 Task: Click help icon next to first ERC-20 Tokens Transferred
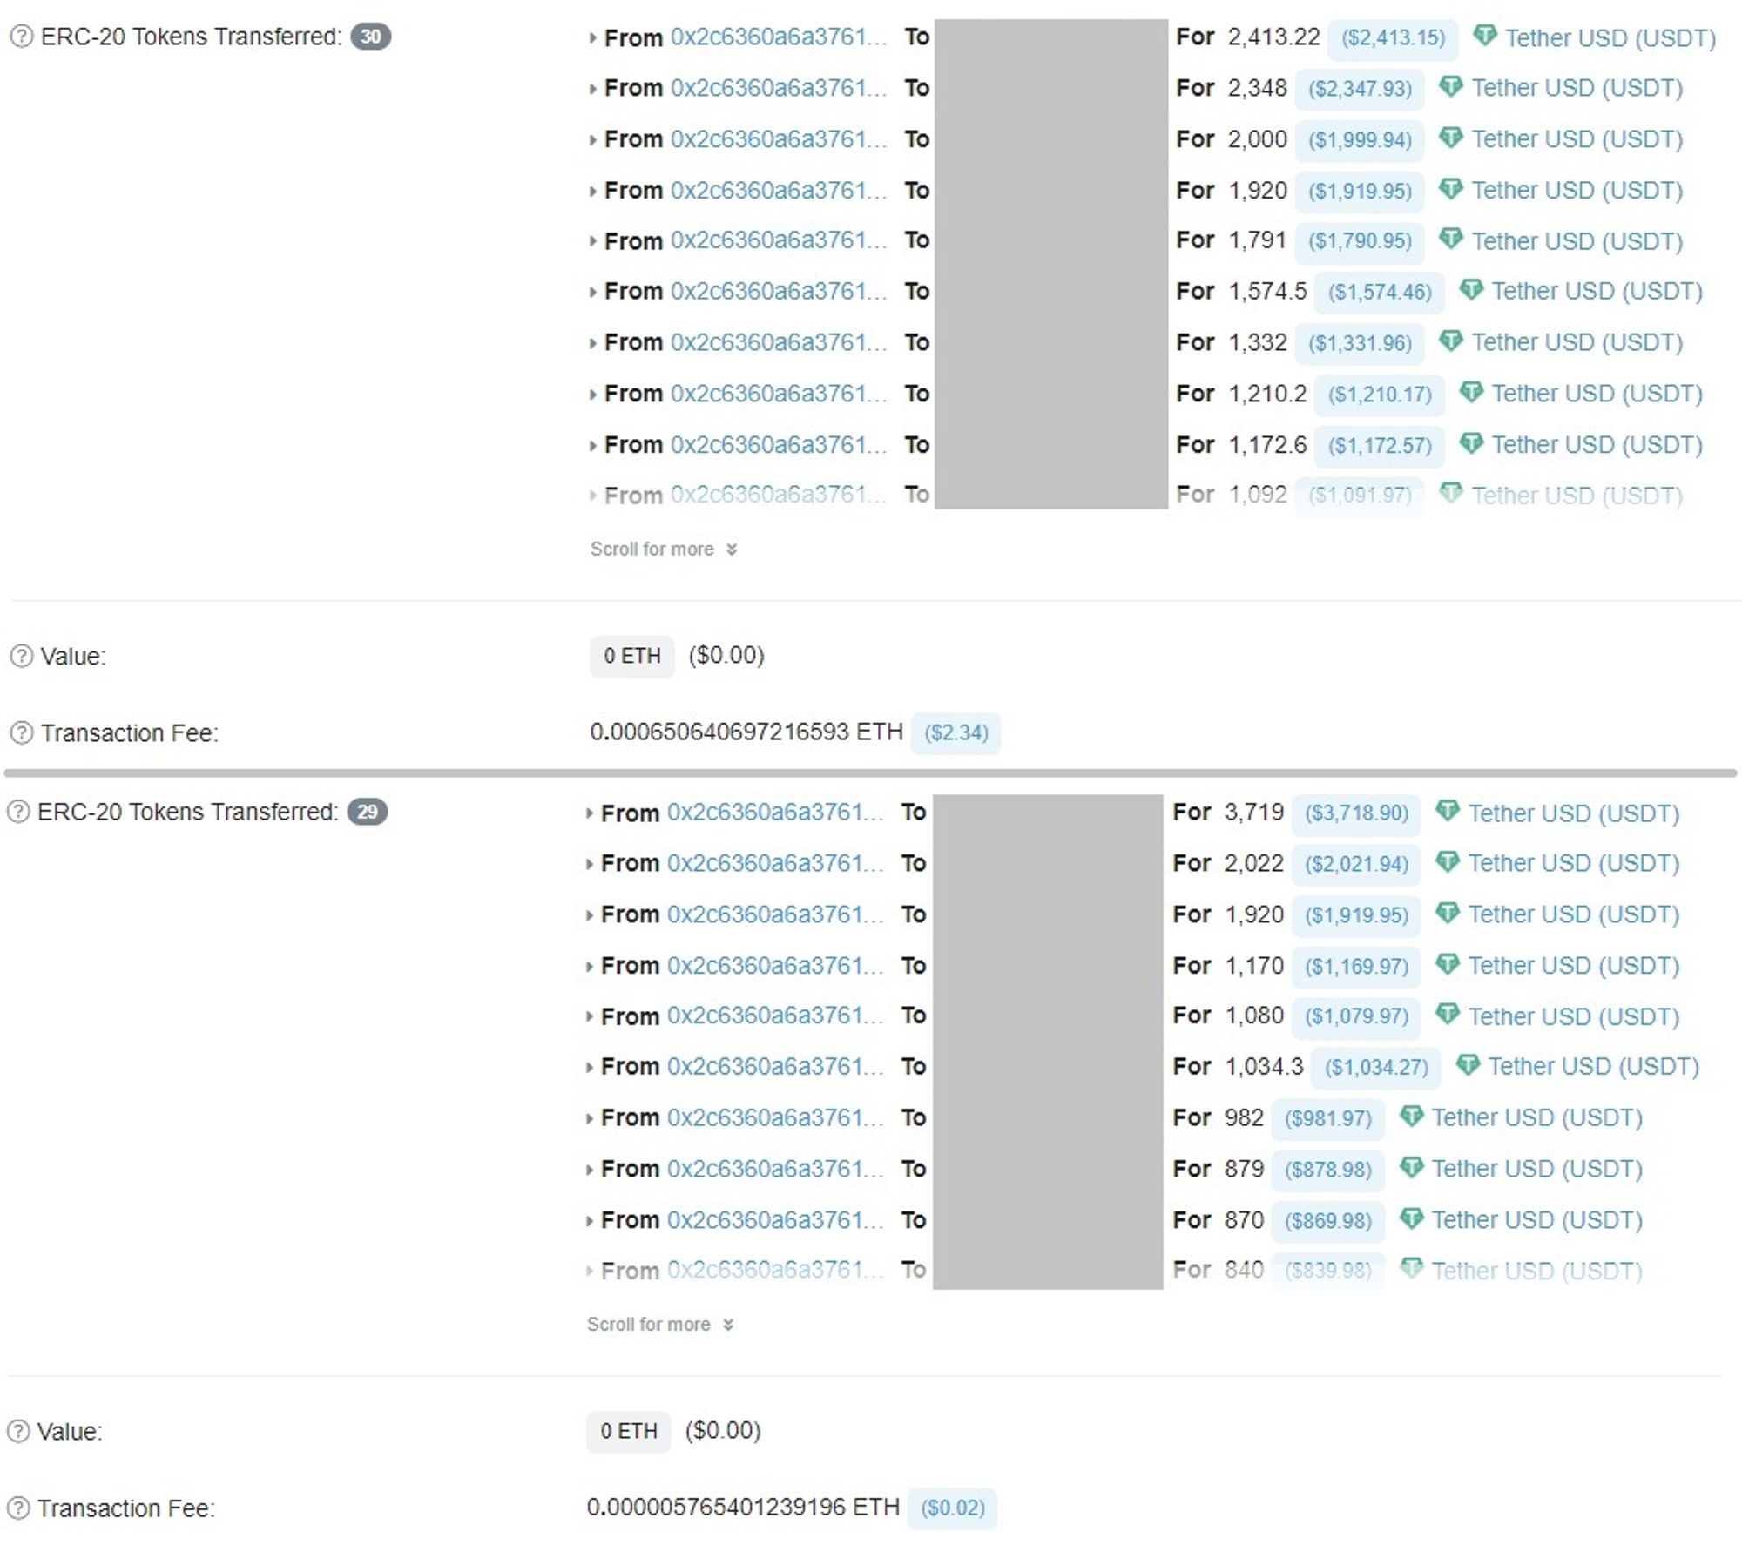(x=22, y=37)
